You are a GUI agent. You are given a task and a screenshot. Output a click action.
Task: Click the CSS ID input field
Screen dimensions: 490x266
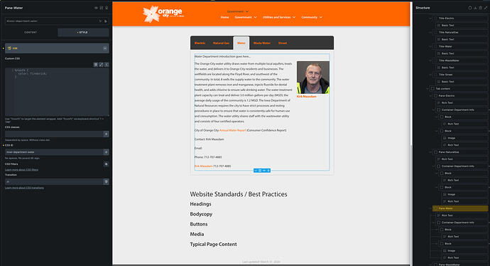pos(54,152)
